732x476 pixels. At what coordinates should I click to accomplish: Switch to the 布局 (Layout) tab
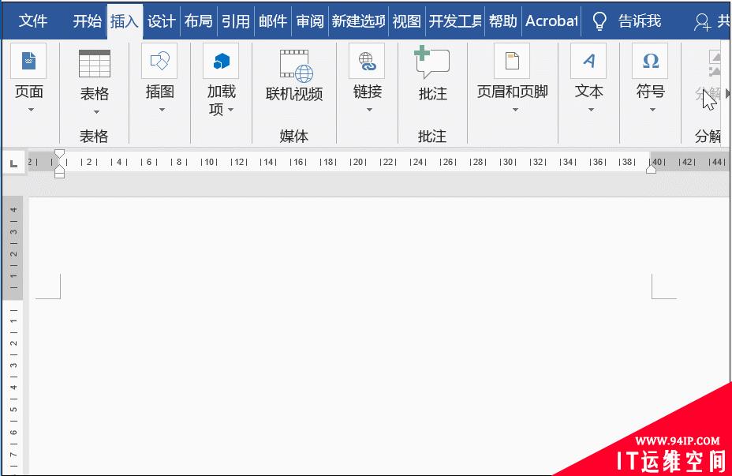click(x=199, y=21)
